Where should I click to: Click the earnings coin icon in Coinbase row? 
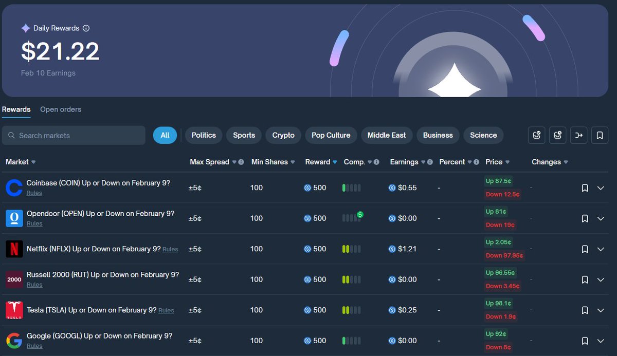pyautogui.click(x=392, y=188)
